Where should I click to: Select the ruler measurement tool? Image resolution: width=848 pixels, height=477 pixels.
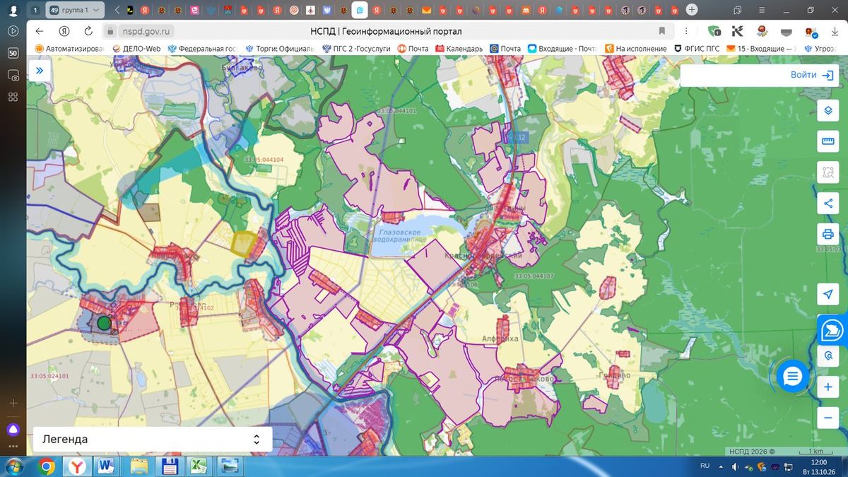tap(828, 141)
